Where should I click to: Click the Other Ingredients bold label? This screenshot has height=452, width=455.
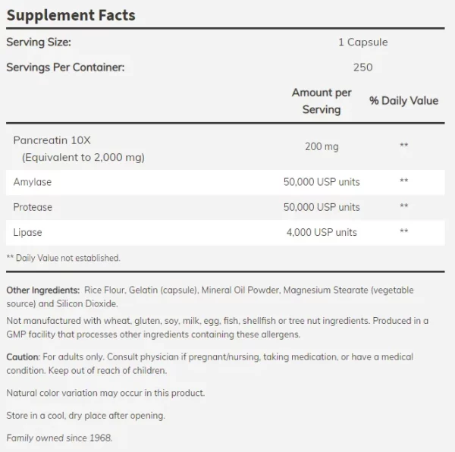pos(43,290)
